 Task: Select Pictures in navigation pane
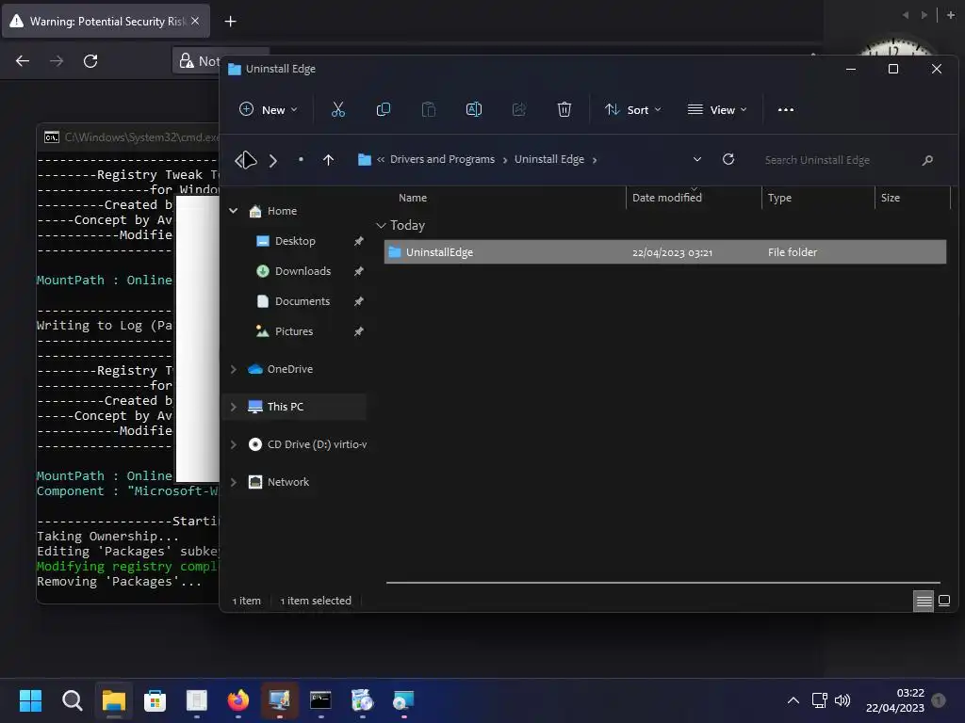pos(294,331)
